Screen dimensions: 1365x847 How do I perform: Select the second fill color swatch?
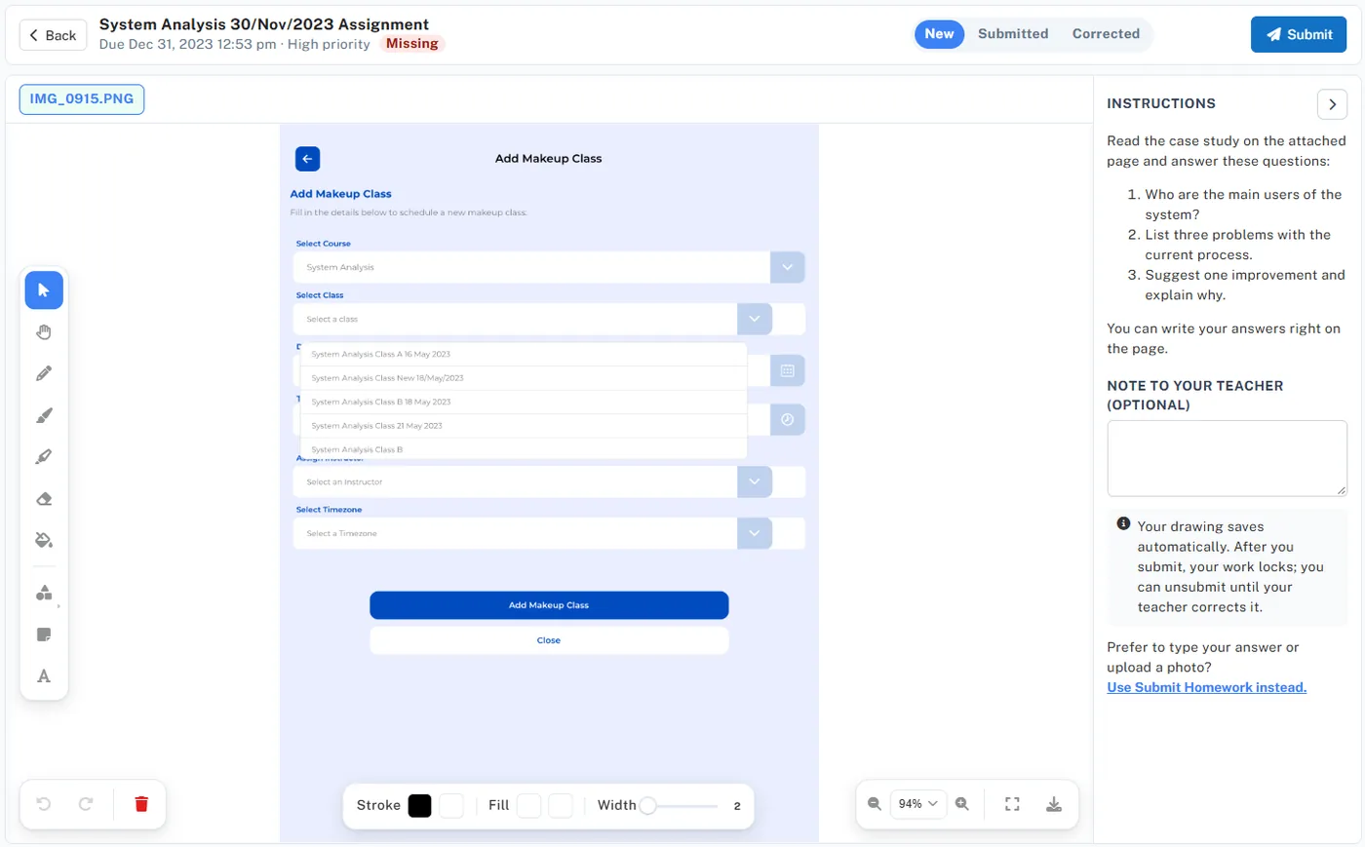coord(561,805)
